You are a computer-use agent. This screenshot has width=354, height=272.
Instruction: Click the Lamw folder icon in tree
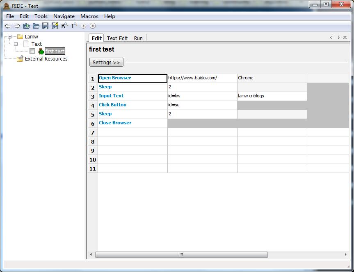click(20, 36)
